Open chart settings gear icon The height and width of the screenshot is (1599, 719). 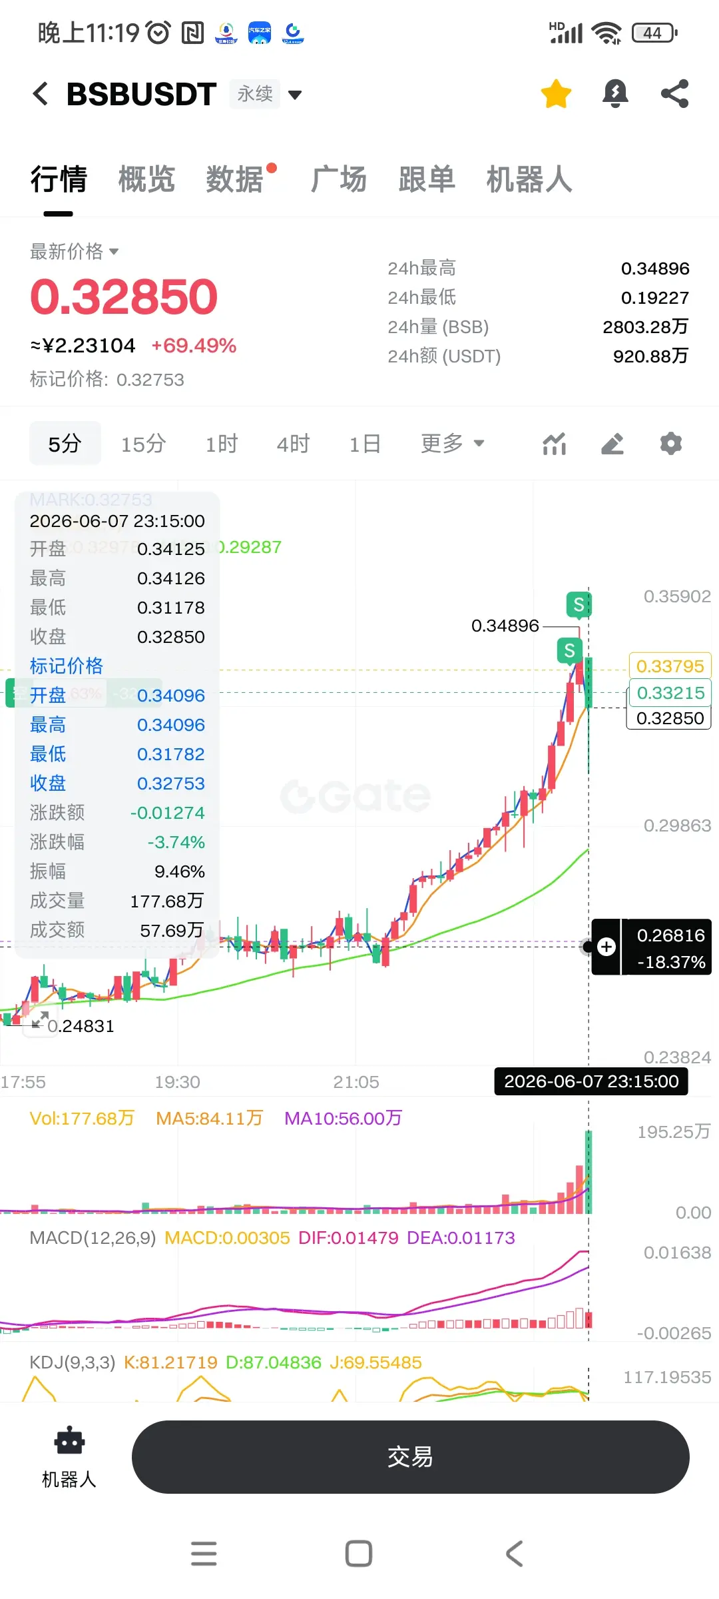click(671, 444)
